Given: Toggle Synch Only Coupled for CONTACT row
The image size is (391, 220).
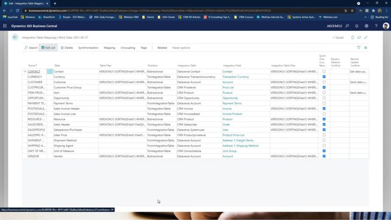Looking at the screenshot, I should click(324, 71).
